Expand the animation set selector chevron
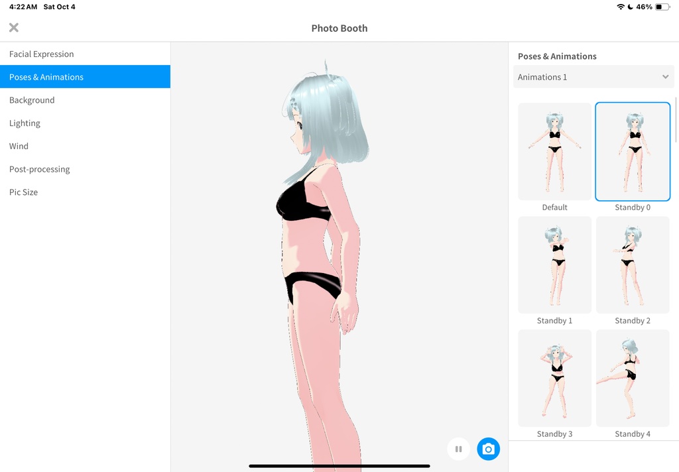The height and width of the screenshot is (472, 679). tap(666, 77)
